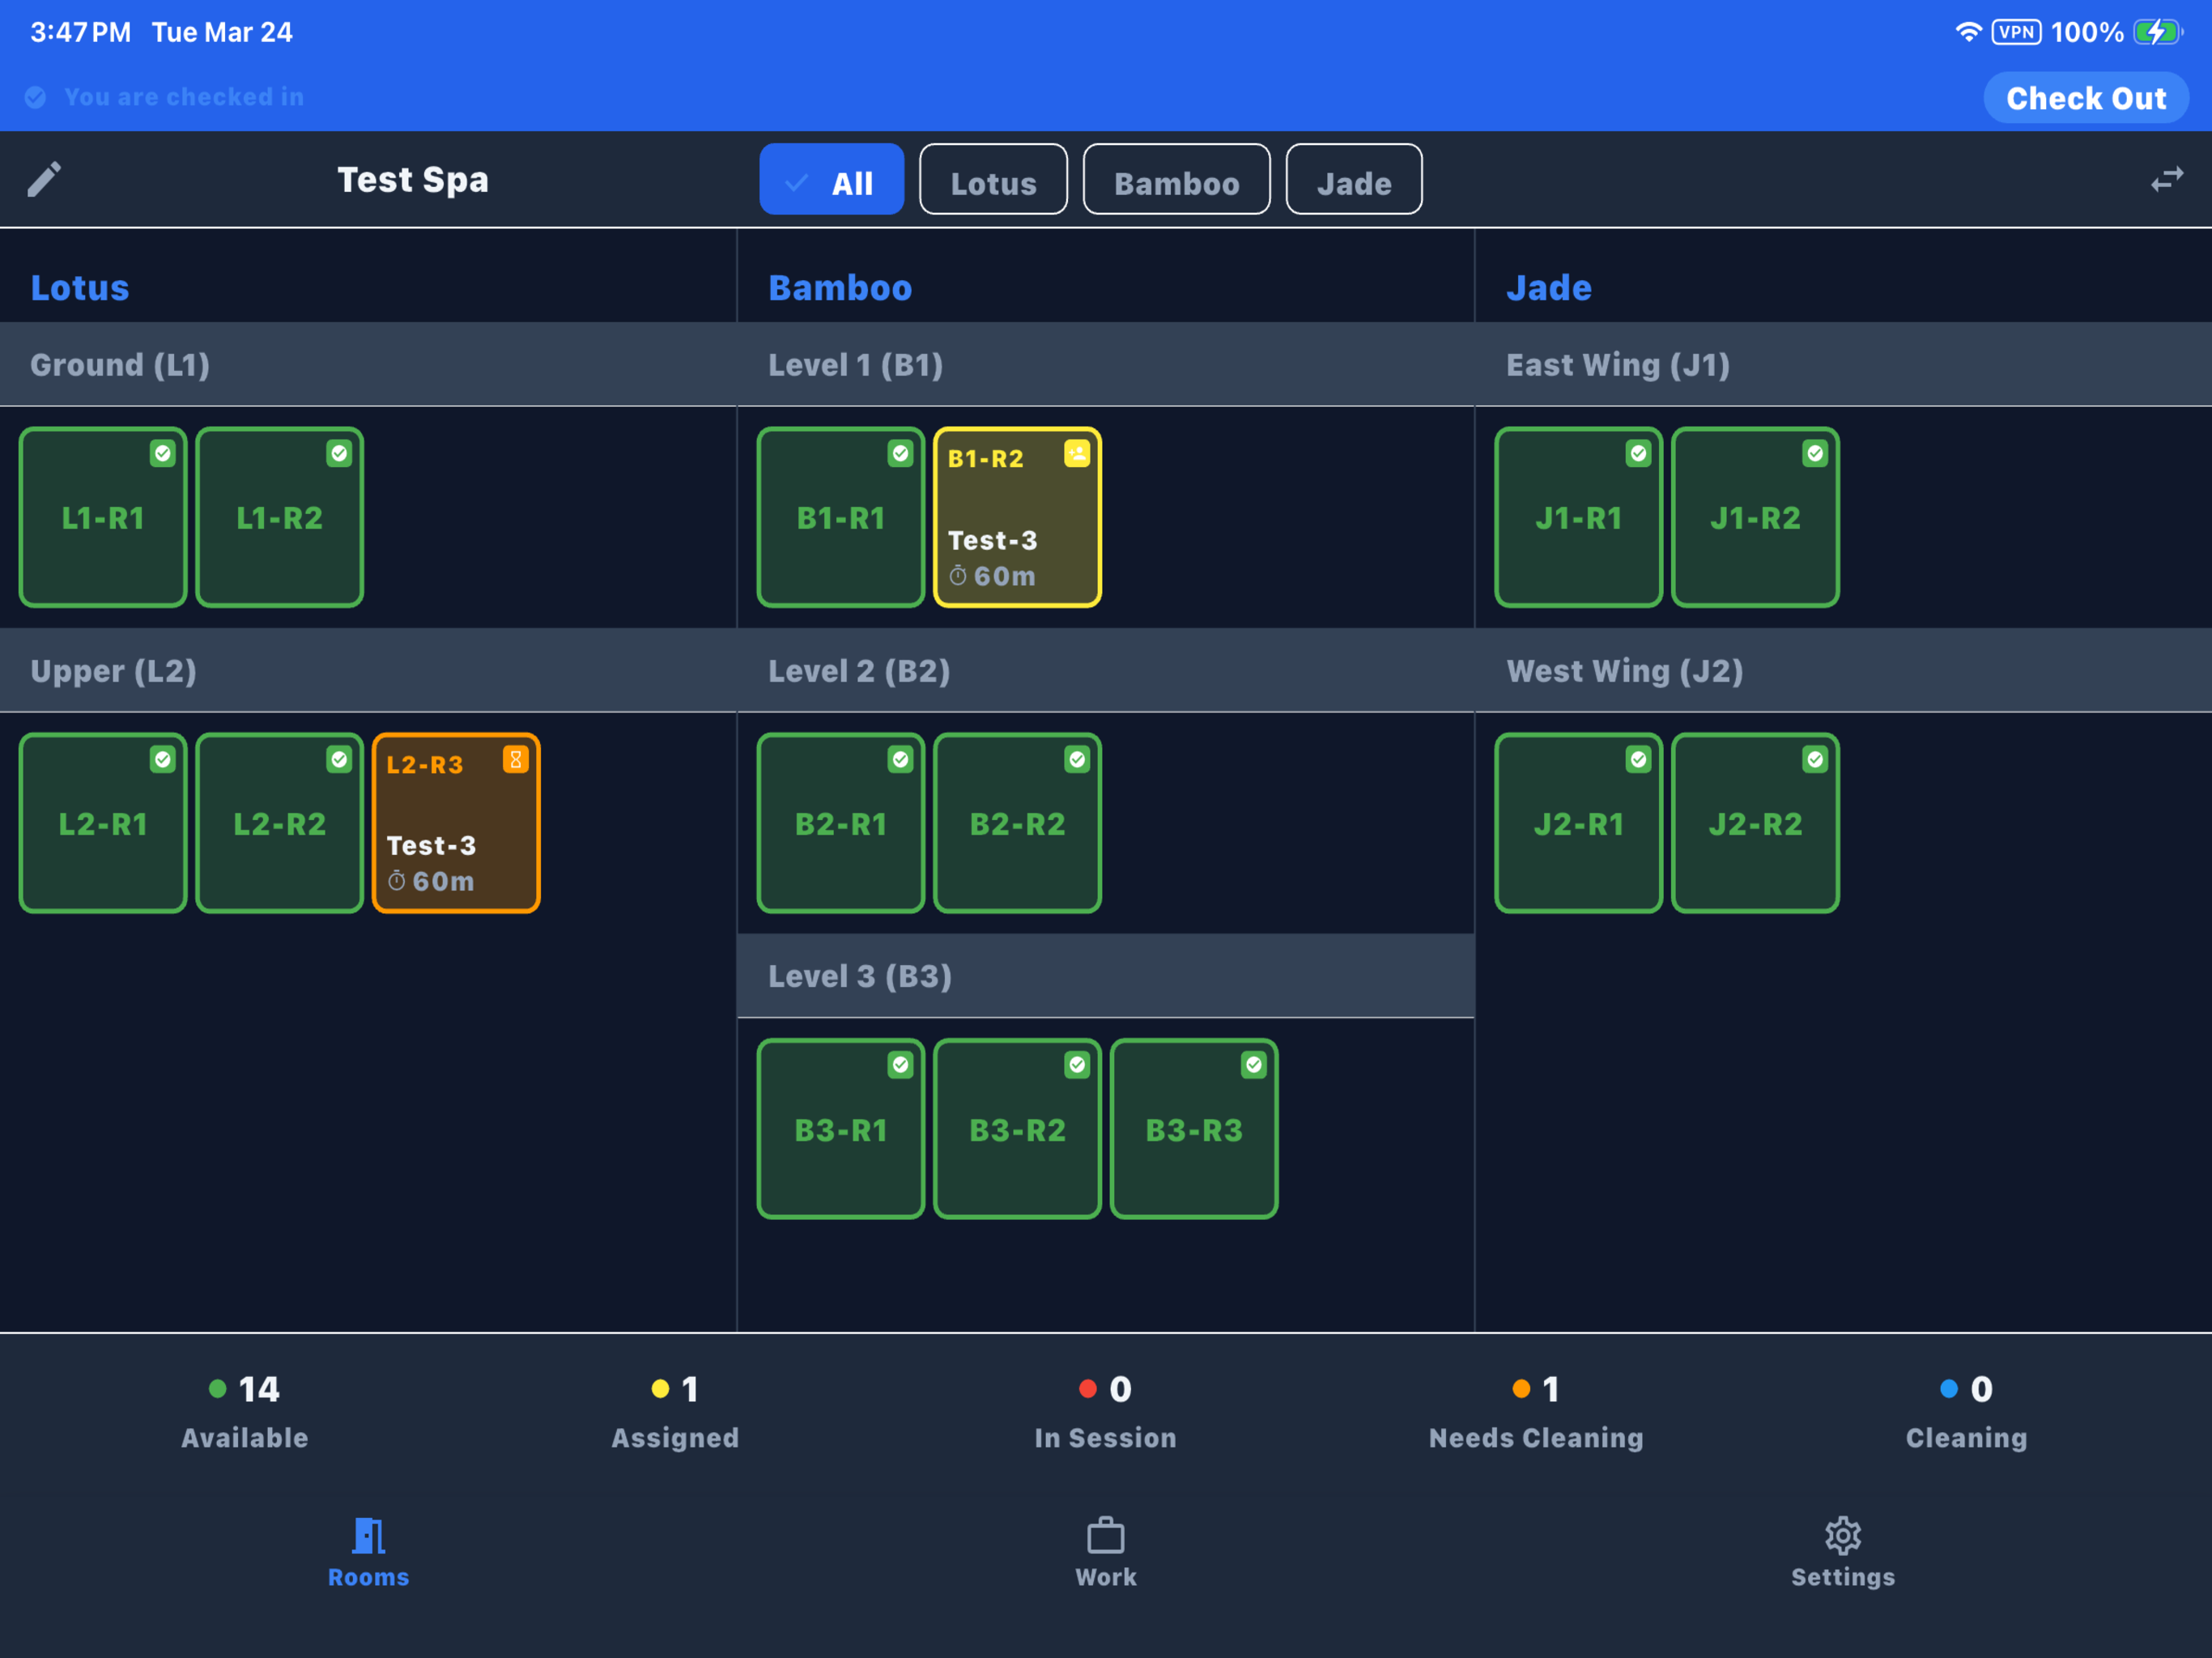The image size is (2212, 1658).
Task: Select room B1-R1 card
Action: click(841, 517)
